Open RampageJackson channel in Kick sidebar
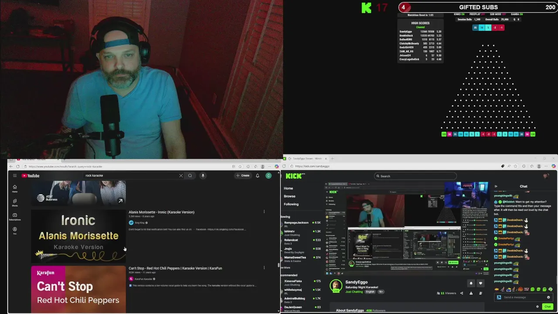Viewport: 558px width, 314px height. (302, 224)
